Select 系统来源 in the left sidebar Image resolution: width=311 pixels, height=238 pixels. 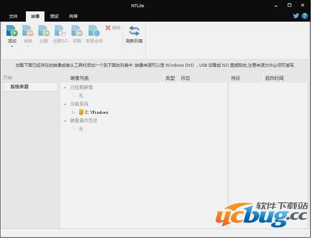point(20,87)
